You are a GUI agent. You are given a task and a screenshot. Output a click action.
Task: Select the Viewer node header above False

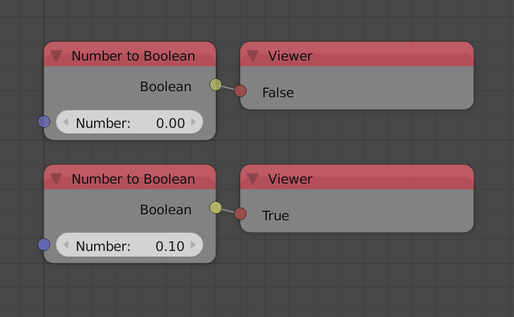pos(357,54)
